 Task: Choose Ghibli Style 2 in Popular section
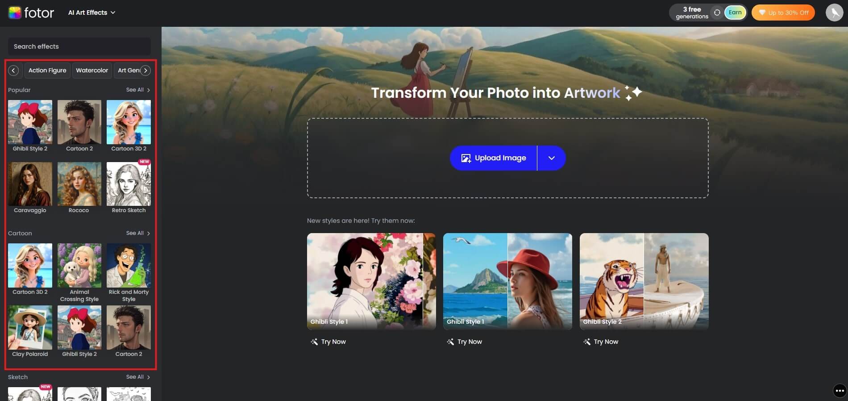[x=30, y=126]
